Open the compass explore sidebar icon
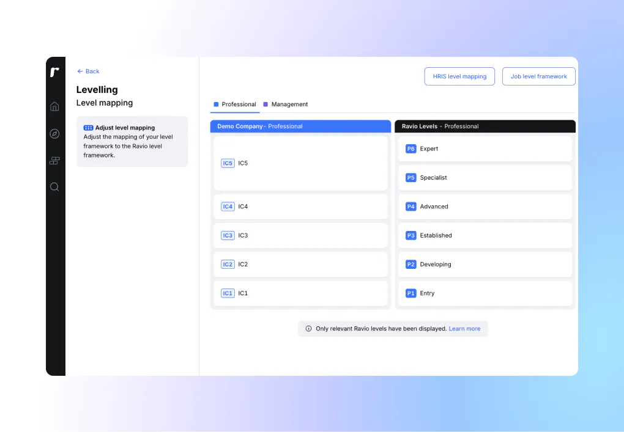This screenshot has width=624, height=432. click(x=54, y=134)
